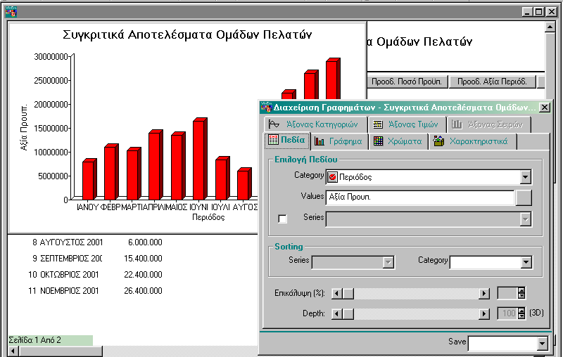This screenshot has height=357, width=563.
Task: Click the ΙΑΝΟΥ bar in chart
Action: [89, 179]
